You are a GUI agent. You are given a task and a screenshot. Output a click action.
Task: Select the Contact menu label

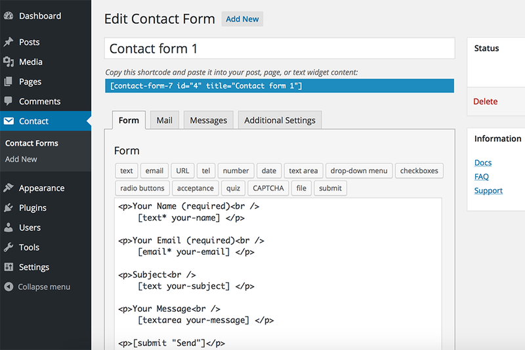tap(34, 121)
